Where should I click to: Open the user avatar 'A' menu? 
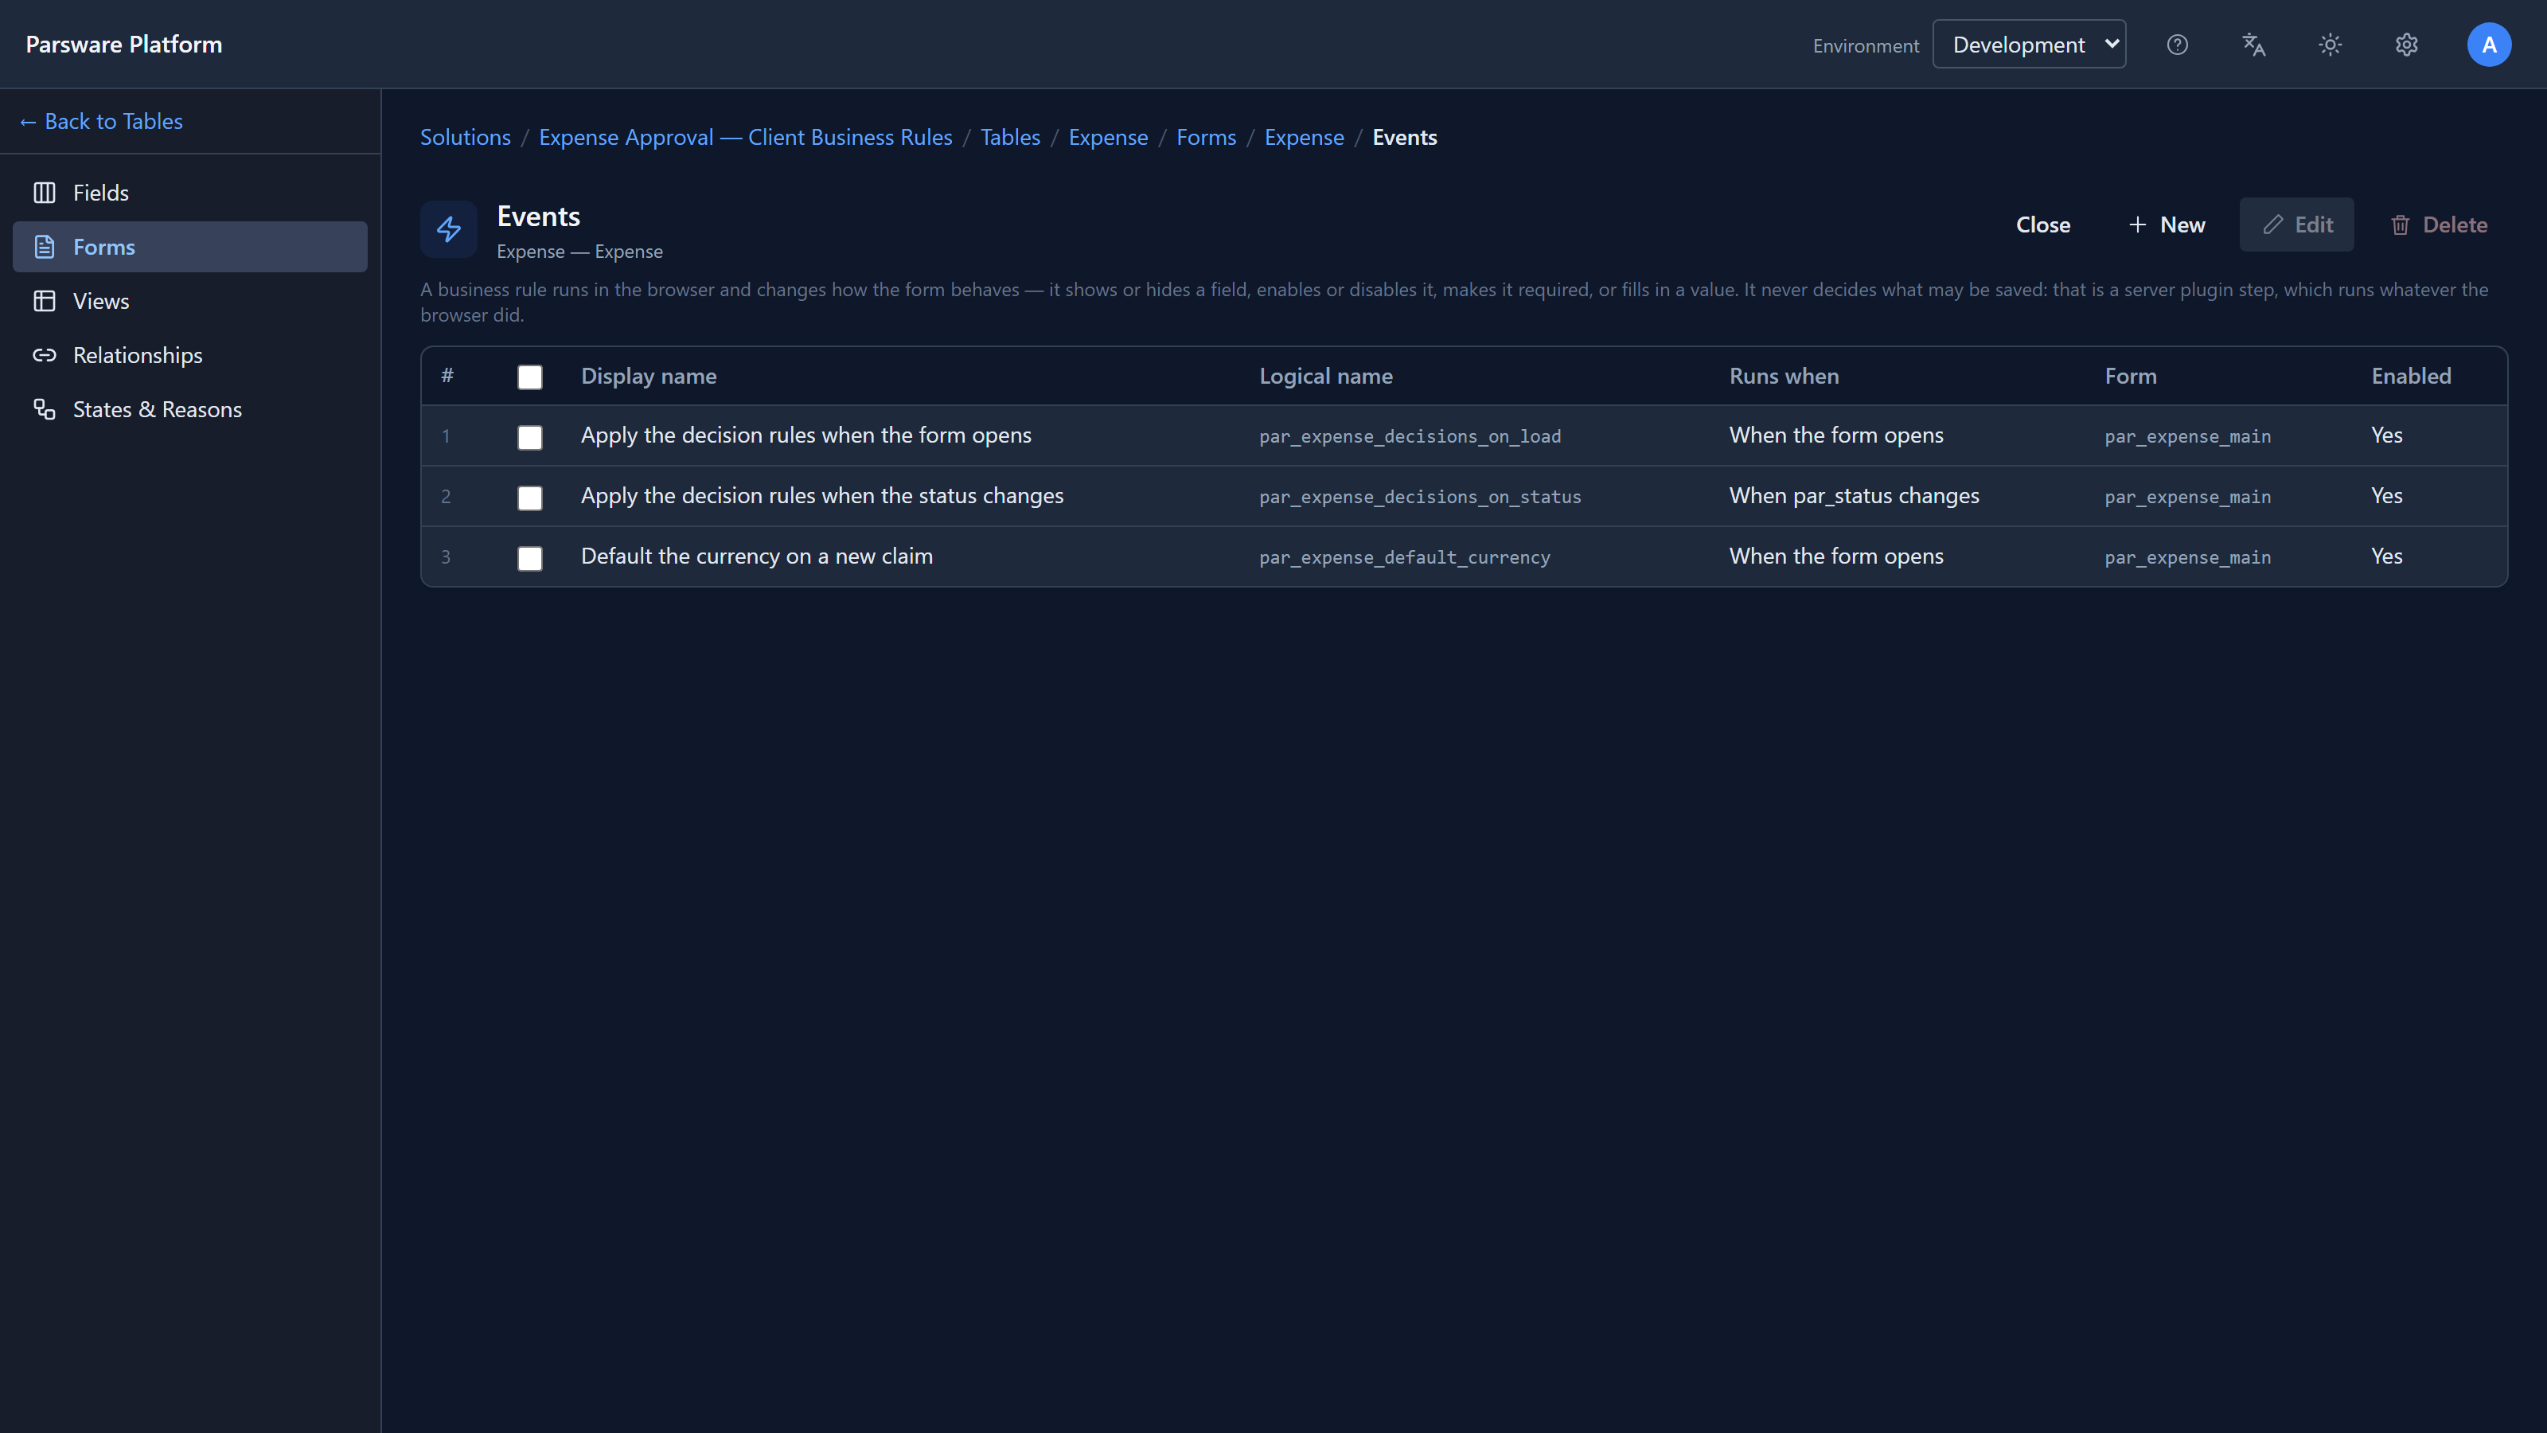[2489, 45]
